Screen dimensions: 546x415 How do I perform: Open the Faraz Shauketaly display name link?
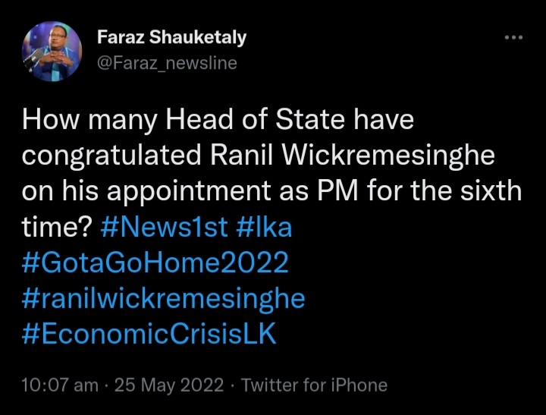pyautogui.click(x=171, y=37)
